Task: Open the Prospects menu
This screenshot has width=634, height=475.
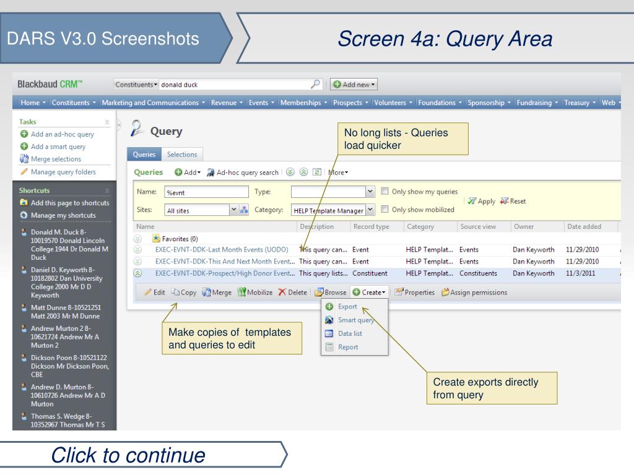Action: [350, 103]
